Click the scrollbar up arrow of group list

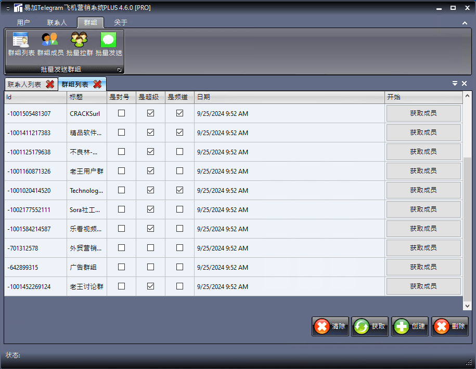(x=468, y=96)
